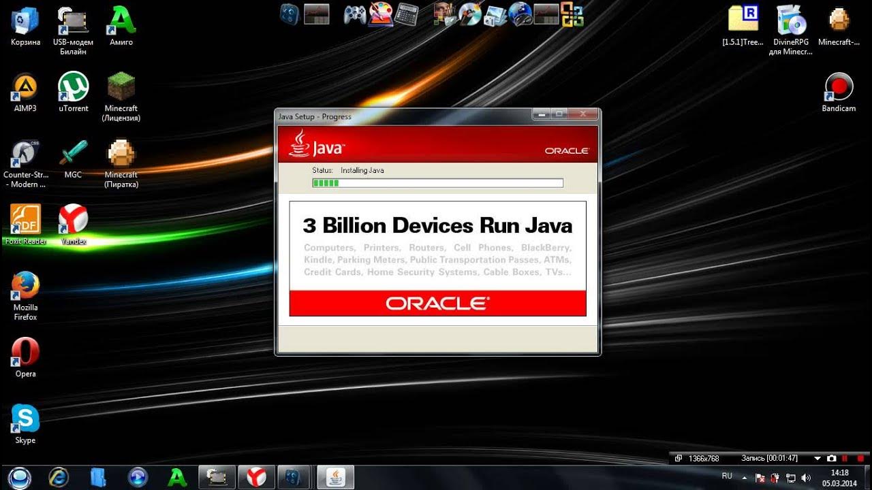
Task: Select the Counter-Strike Modern desktop shortcut
Action: click(x=25, y=163)
